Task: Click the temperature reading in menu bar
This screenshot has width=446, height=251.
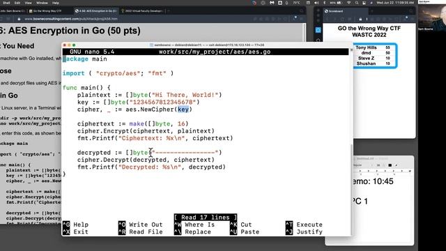Action: [x=296, y=3]
